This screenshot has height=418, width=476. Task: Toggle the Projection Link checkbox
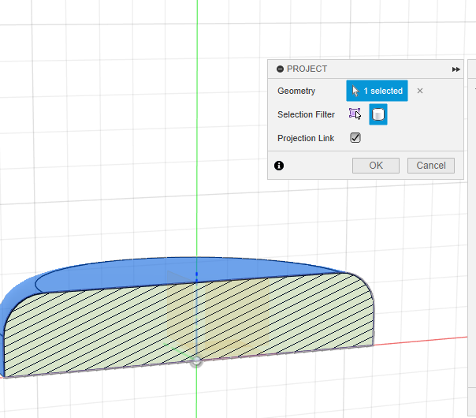[x=355, y=138]
